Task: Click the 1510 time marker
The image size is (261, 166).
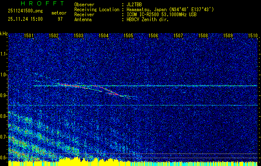Action: (x=253, y=36)
